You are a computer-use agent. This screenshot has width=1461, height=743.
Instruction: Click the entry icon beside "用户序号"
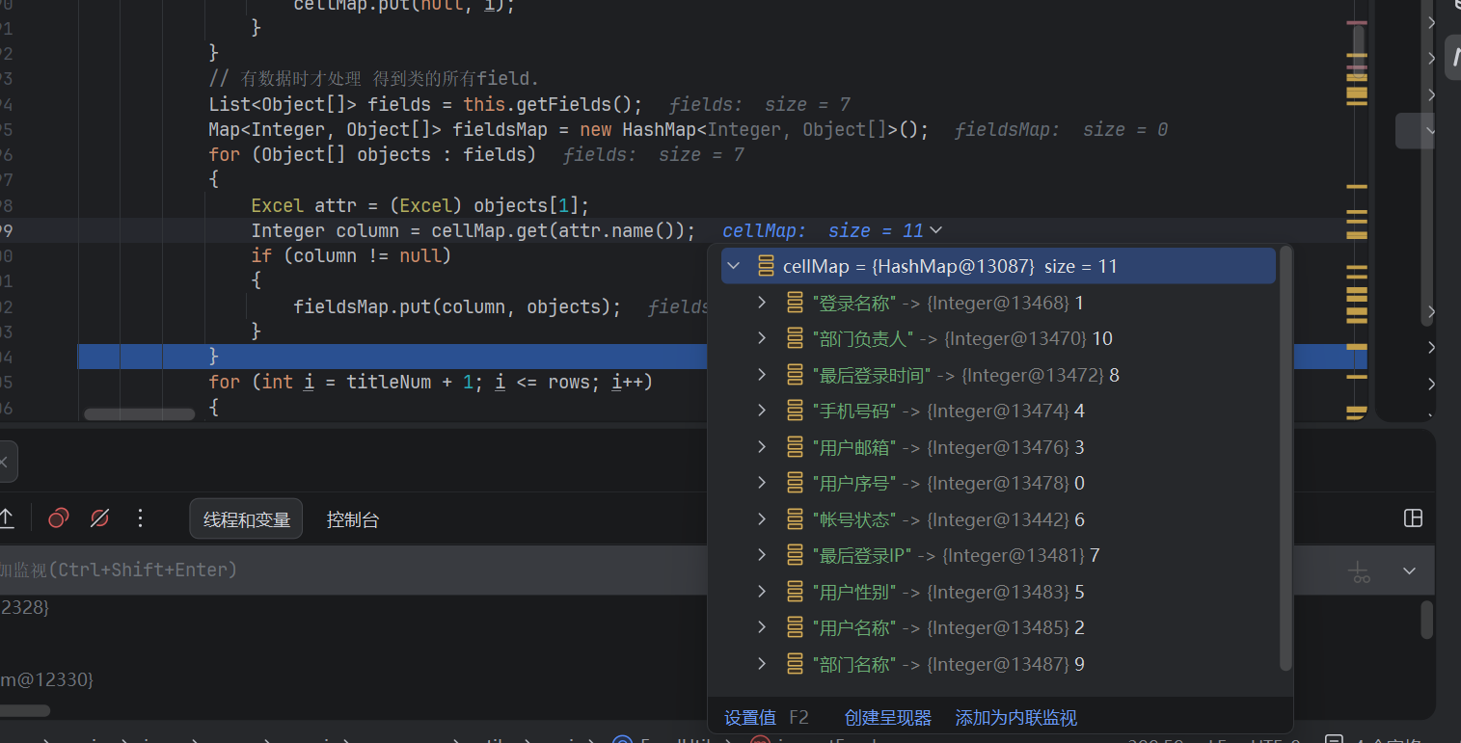point(795,483)
